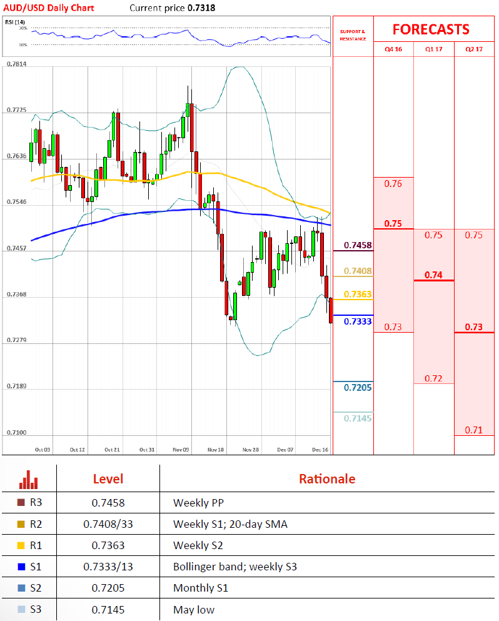Click the Q2 17 low forecast 0.71

pos(473,430)
